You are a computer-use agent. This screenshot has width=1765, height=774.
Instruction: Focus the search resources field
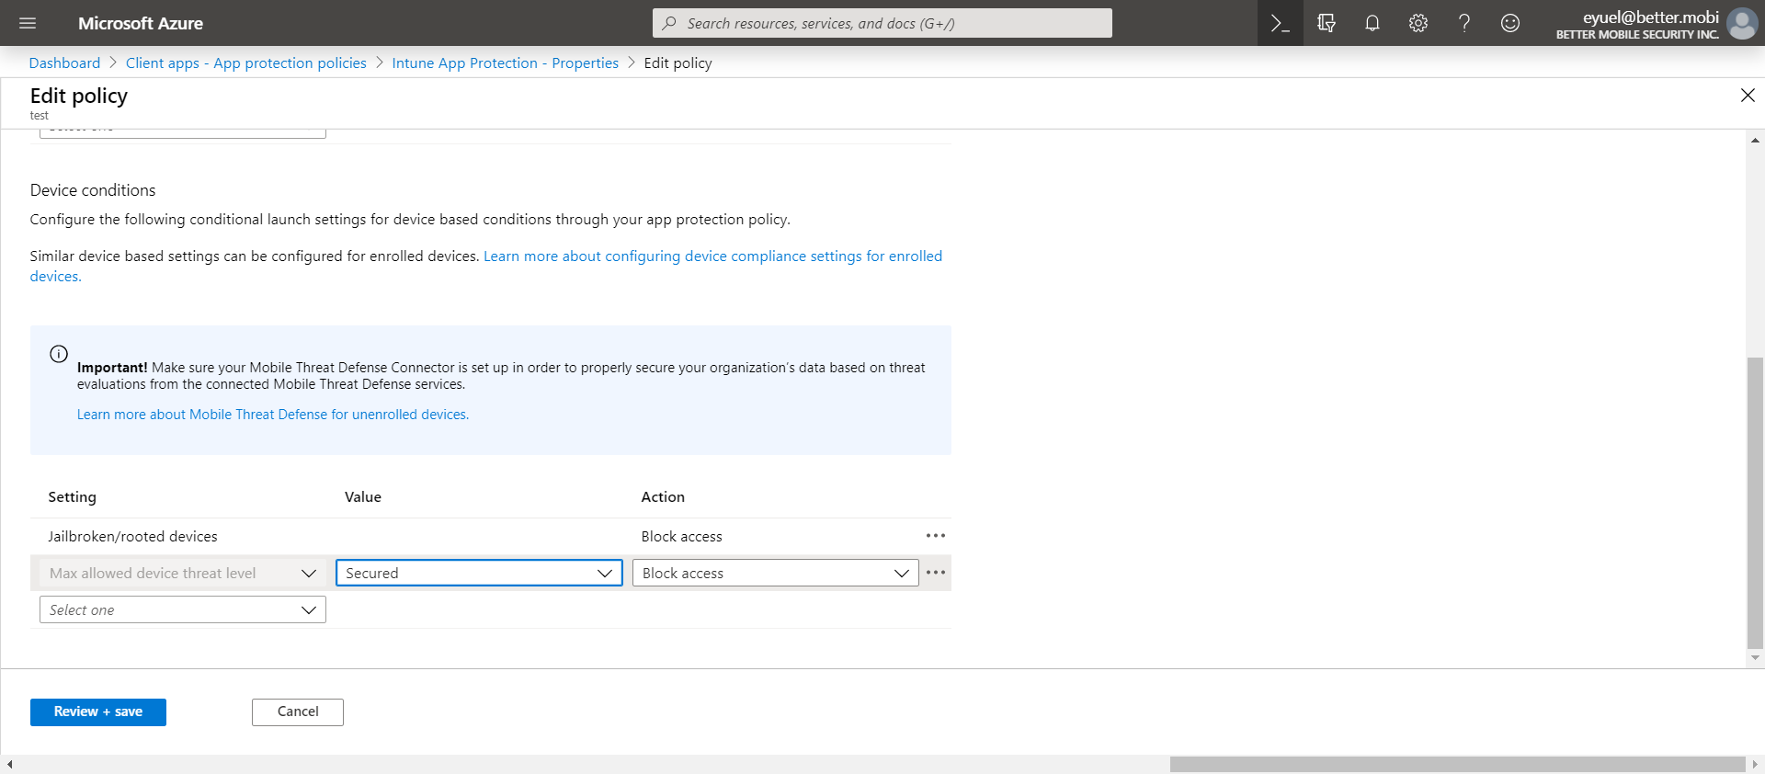point(882,23)
